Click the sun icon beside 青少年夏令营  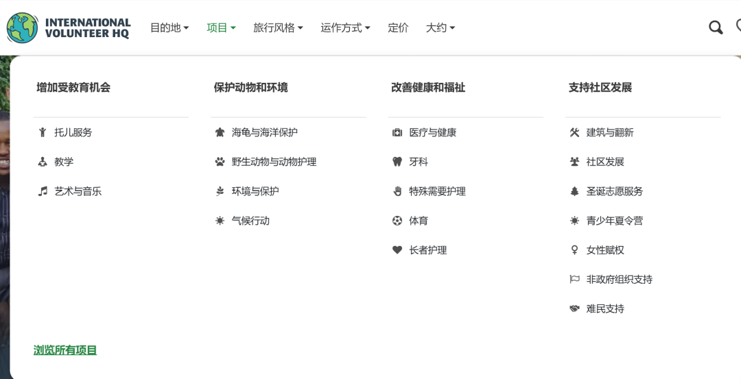[574, 221]
